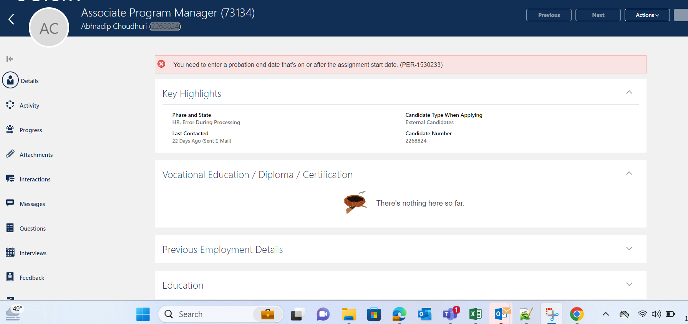Screen dimensions: 688x324
Task: Open Google Chrome from the taskbar
Action: 577,314
